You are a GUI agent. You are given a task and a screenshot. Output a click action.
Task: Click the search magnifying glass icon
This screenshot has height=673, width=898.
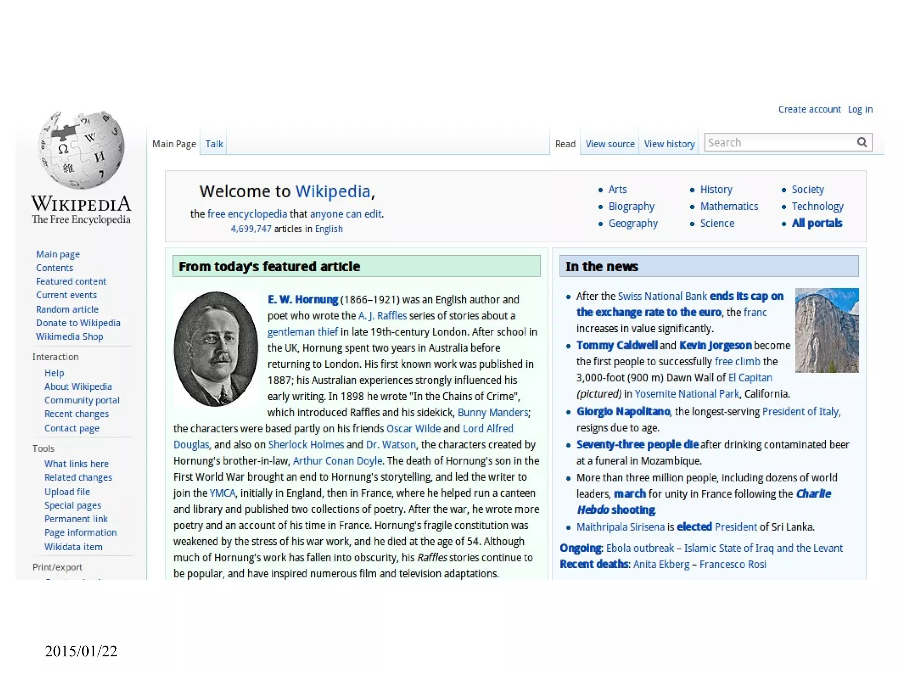coord(862,142)
